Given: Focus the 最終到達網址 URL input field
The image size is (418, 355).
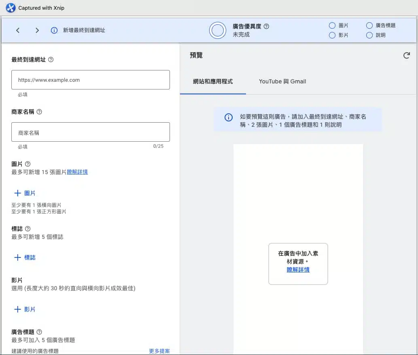Looking at the screenshot, I should pyautogui.click(x=91, y=80).
